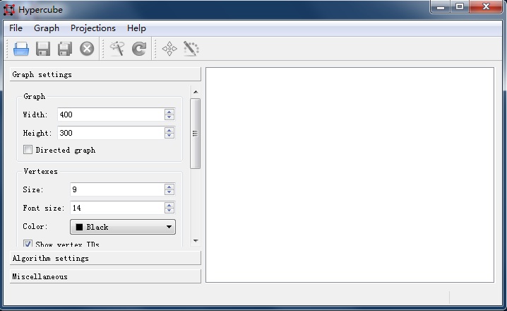Click the Open file toolbar icon
The width and height of the screenshot is (507, 311).
[x=21, y=49]
